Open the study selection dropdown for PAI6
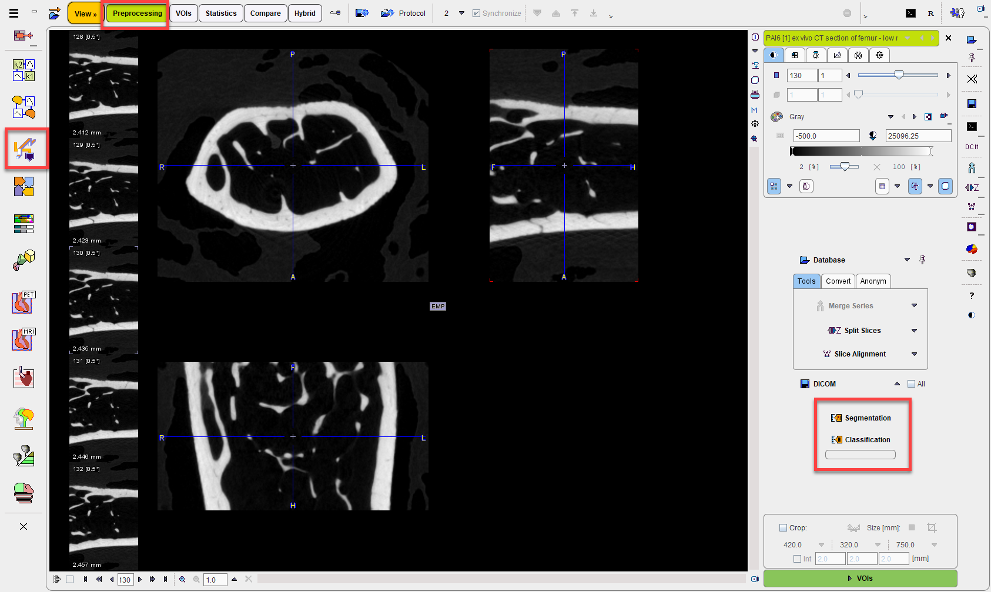The width and height of the screenshot is (991, 592). (x=908, y=38)
